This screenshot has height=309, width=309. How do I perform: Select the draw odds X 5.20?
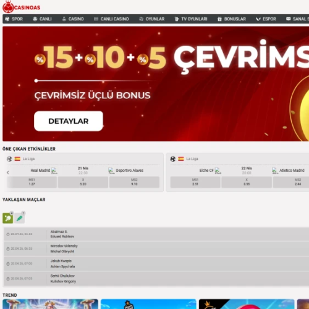coord(83,182)
